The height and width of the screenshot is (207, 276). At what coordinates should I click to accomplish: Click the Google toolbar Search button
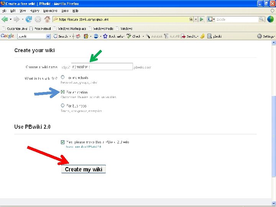click(x=61, y=36)
